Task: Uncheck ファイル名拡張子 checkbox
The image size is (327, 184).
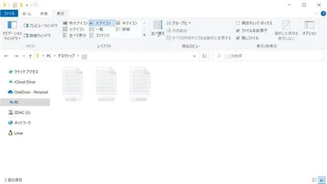Action: point(237,31)
